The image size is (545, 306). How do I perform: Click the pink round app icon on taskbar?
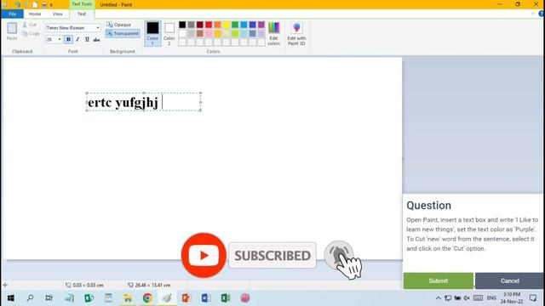pyautogui.click(x=245, y=298)
